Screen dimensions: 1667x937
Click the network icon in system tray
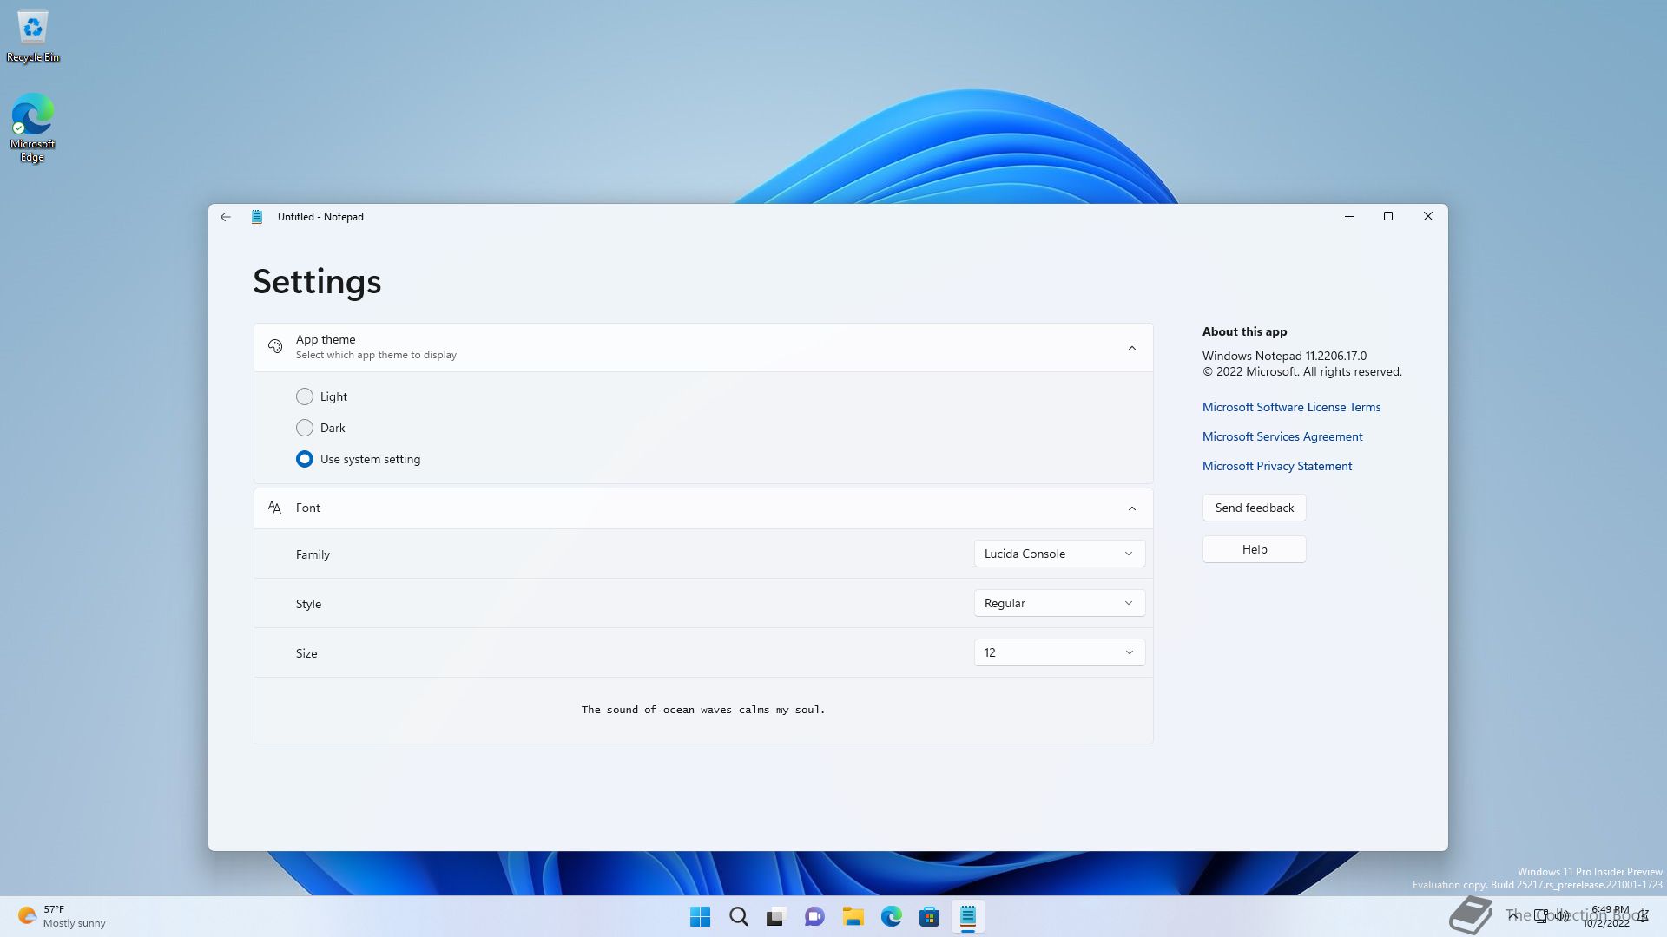tap(1541, 916)
